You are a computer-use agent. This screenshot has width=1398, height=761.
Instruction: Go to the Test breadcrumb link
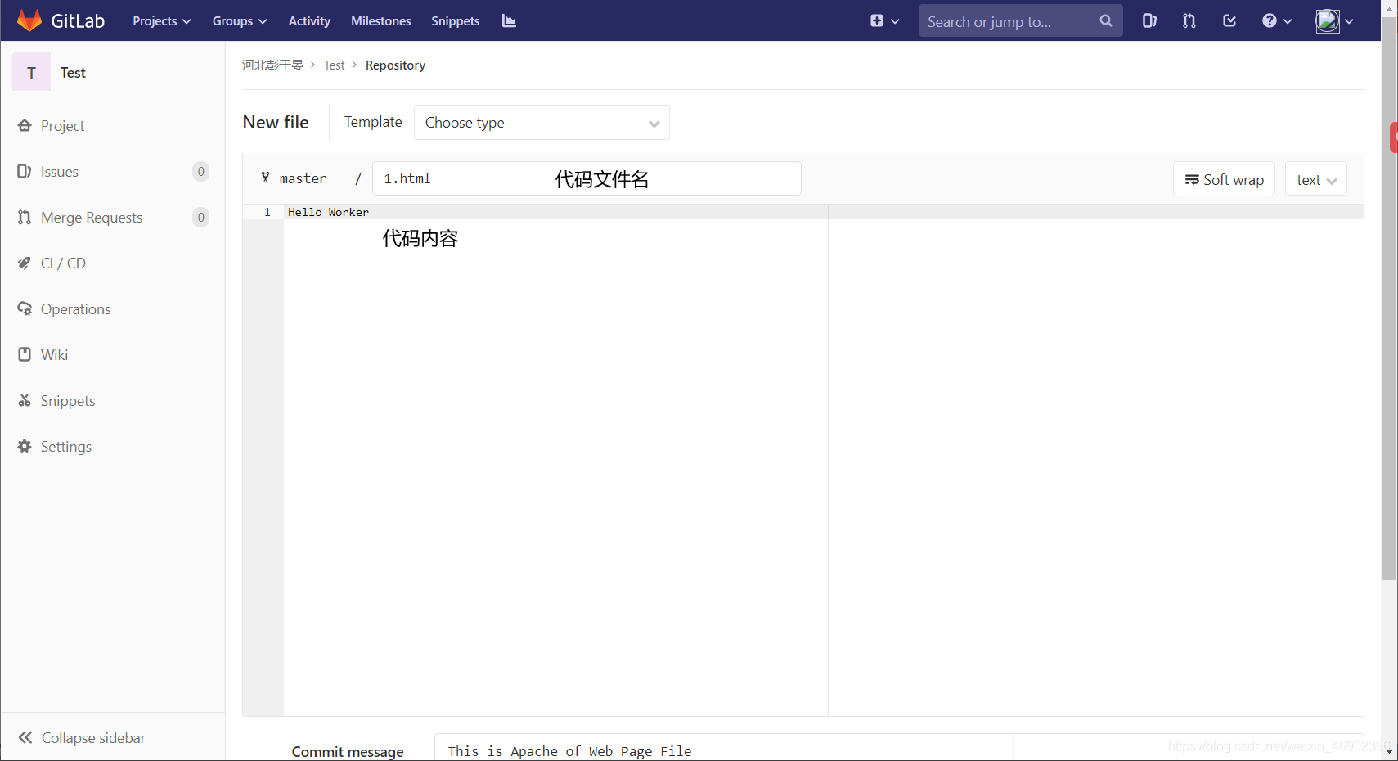pyautogui.click(x=334, y=65)
